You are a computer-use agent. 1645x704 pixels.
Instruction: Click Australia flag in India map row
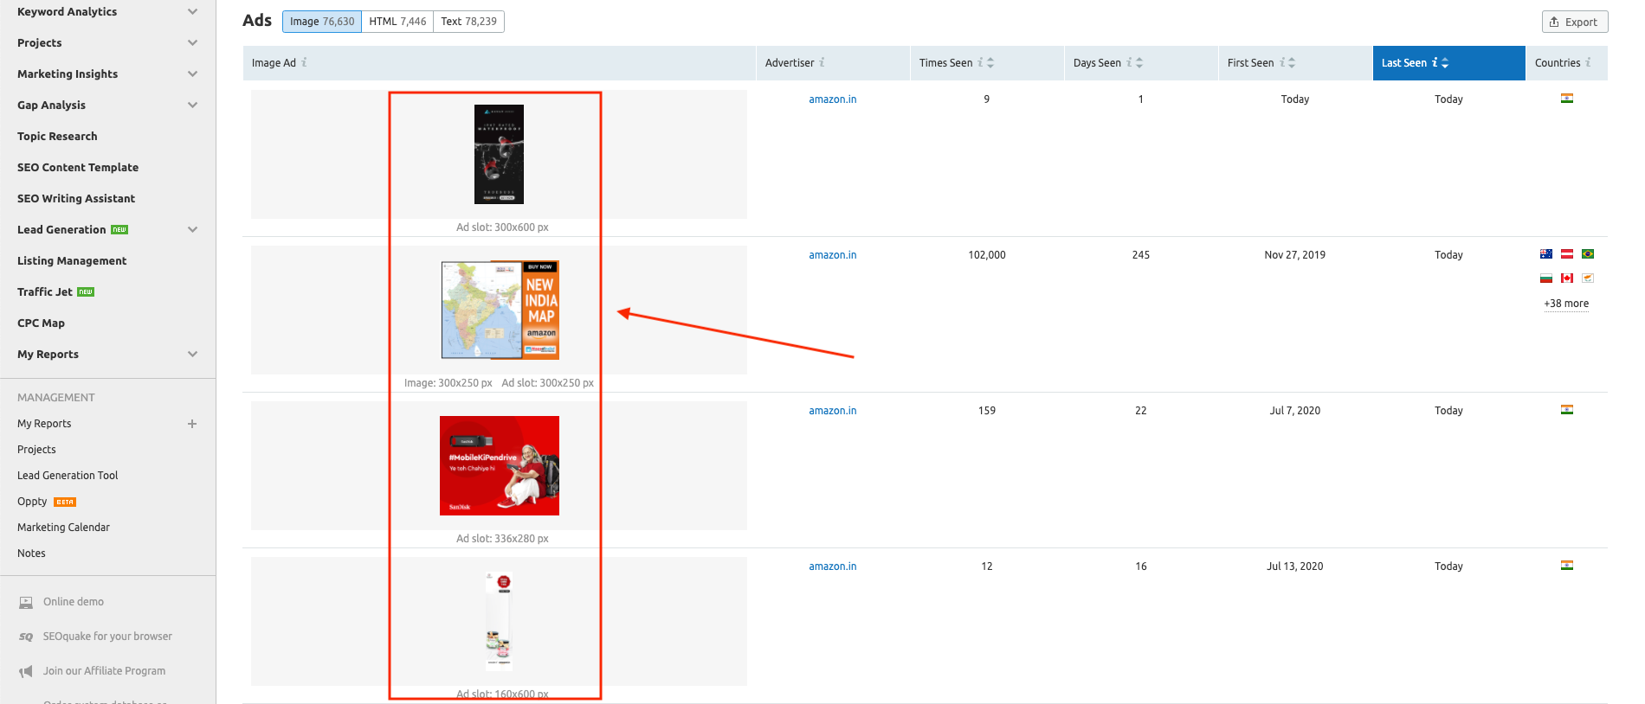point(1546,254)
